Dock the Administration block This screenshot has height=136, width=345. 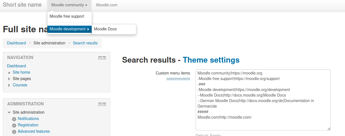point(104,104)
